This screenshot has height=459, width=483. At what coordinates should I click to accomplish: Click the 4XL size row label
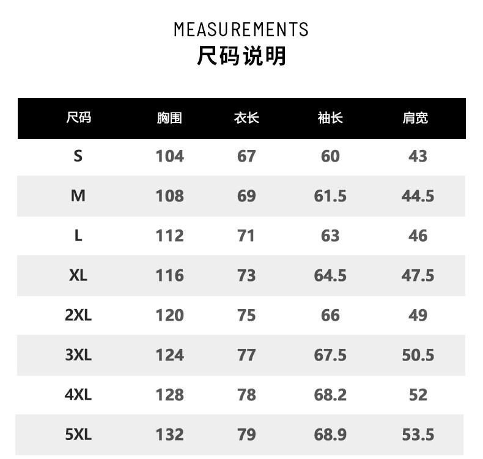78,395
